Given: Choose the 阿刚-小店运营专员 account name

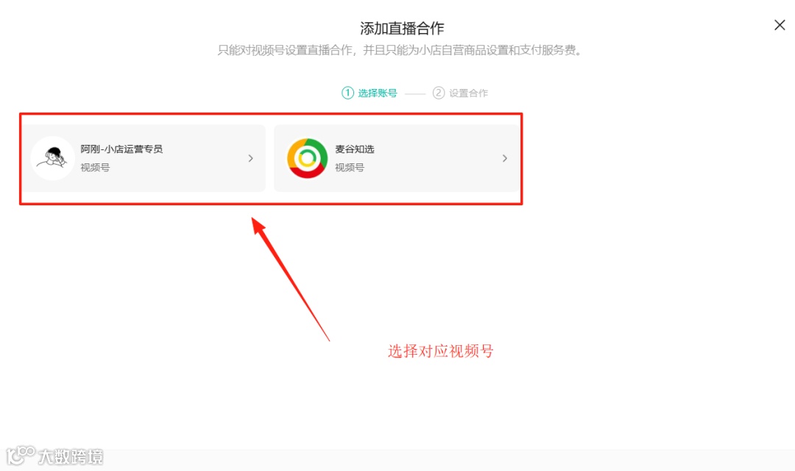Looking at the screenshot, I should click(x=121, y=149).
